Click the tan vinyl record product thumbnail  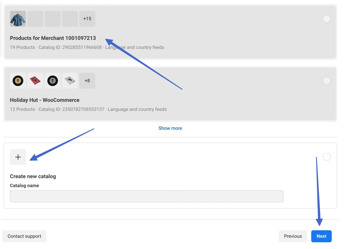coord(18,81)
